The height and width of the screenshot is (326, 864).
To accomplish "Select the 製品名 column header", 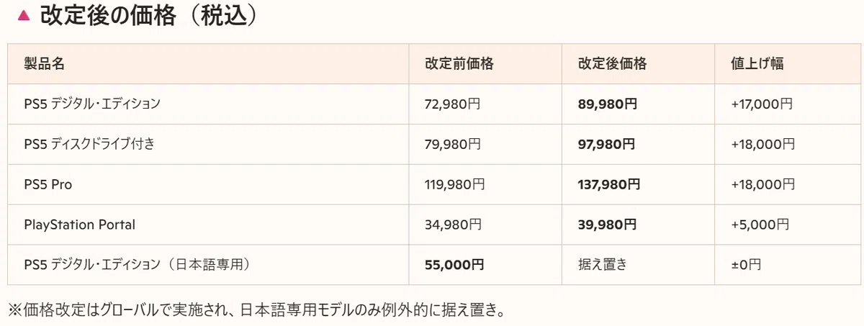I will pyautogui.click(x=45, y=63).
